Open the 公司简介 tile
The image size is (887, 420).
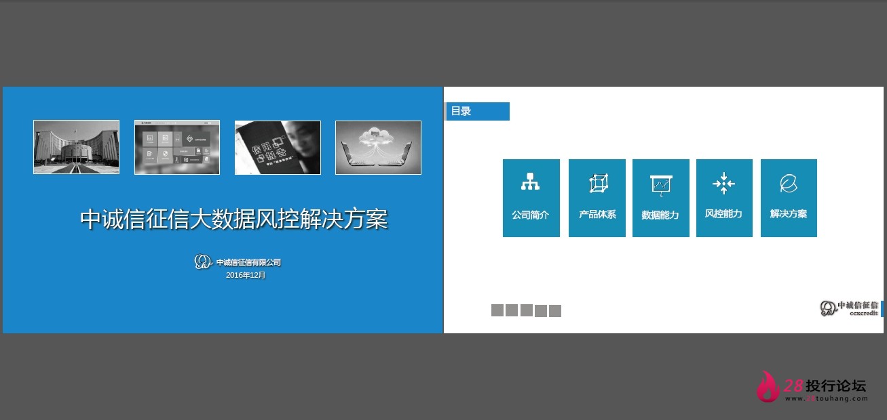click(x=531, y=198)
